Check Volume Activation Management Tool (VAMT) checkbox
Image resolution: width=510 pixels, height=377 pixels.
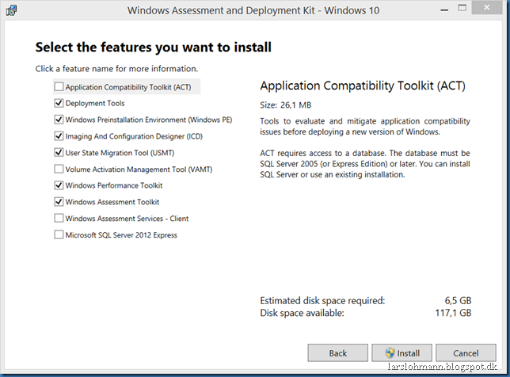[x=59, y=169]
